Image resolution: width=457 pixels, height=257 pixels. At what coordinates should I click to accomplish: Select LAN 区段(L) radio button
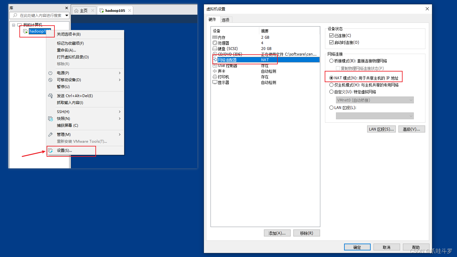point(331,108)
